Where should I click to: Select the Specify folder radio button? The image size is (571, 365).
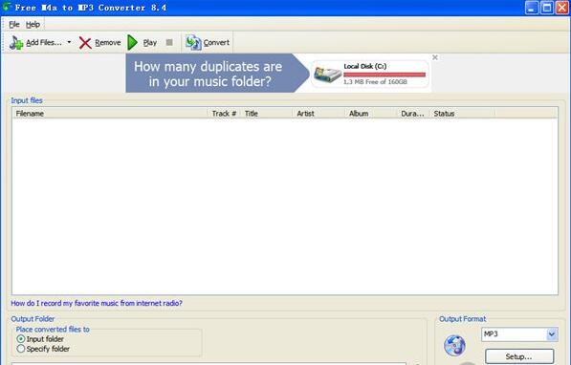tap(21, 349)
